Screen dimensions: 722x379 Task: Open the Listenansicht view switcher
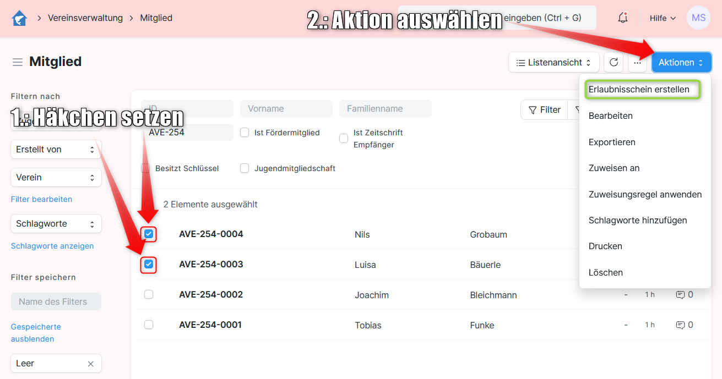[553, 63]
